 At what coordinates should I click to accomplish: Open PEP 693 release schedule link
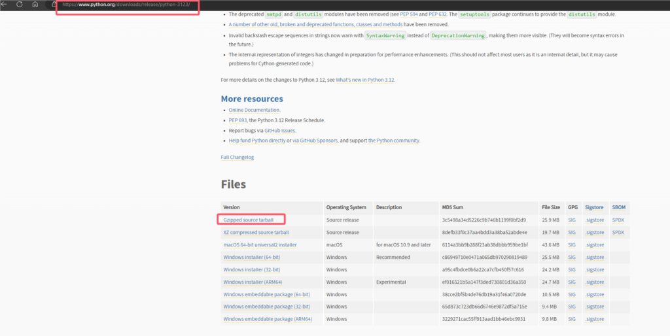point(238,120)
